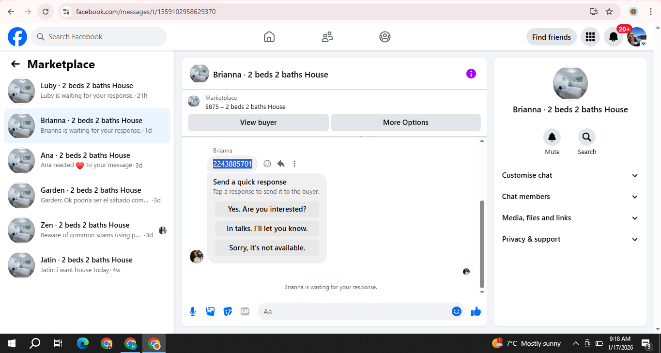Open Task View on the taskbar
661x353 pixels.
[x=58, y=343]
